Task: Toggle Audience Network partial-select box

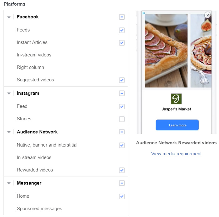Action: point(122,132)
